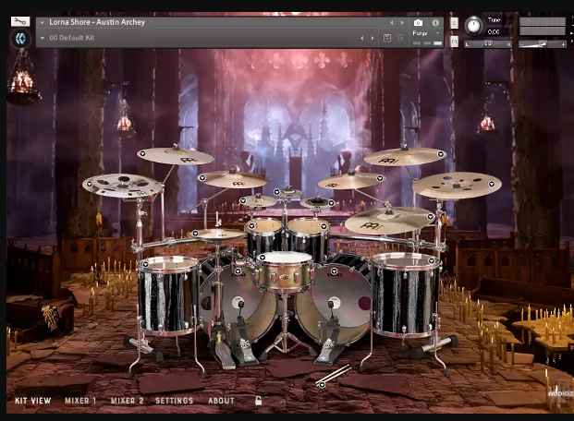
Task: Save the current kit preset
Action: [x=387, y=38]
